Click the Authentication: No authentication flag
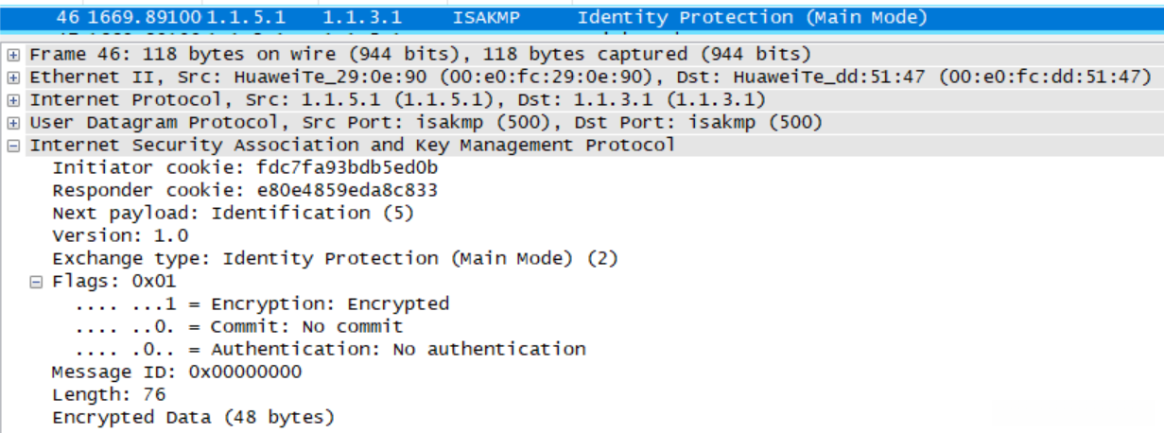This screenshot has height=433, width=1164. [x=331, y=349]
